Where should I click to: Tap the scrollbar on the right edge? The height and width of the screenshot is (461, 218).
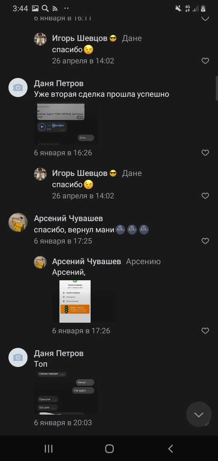click(x=217, y=88)
